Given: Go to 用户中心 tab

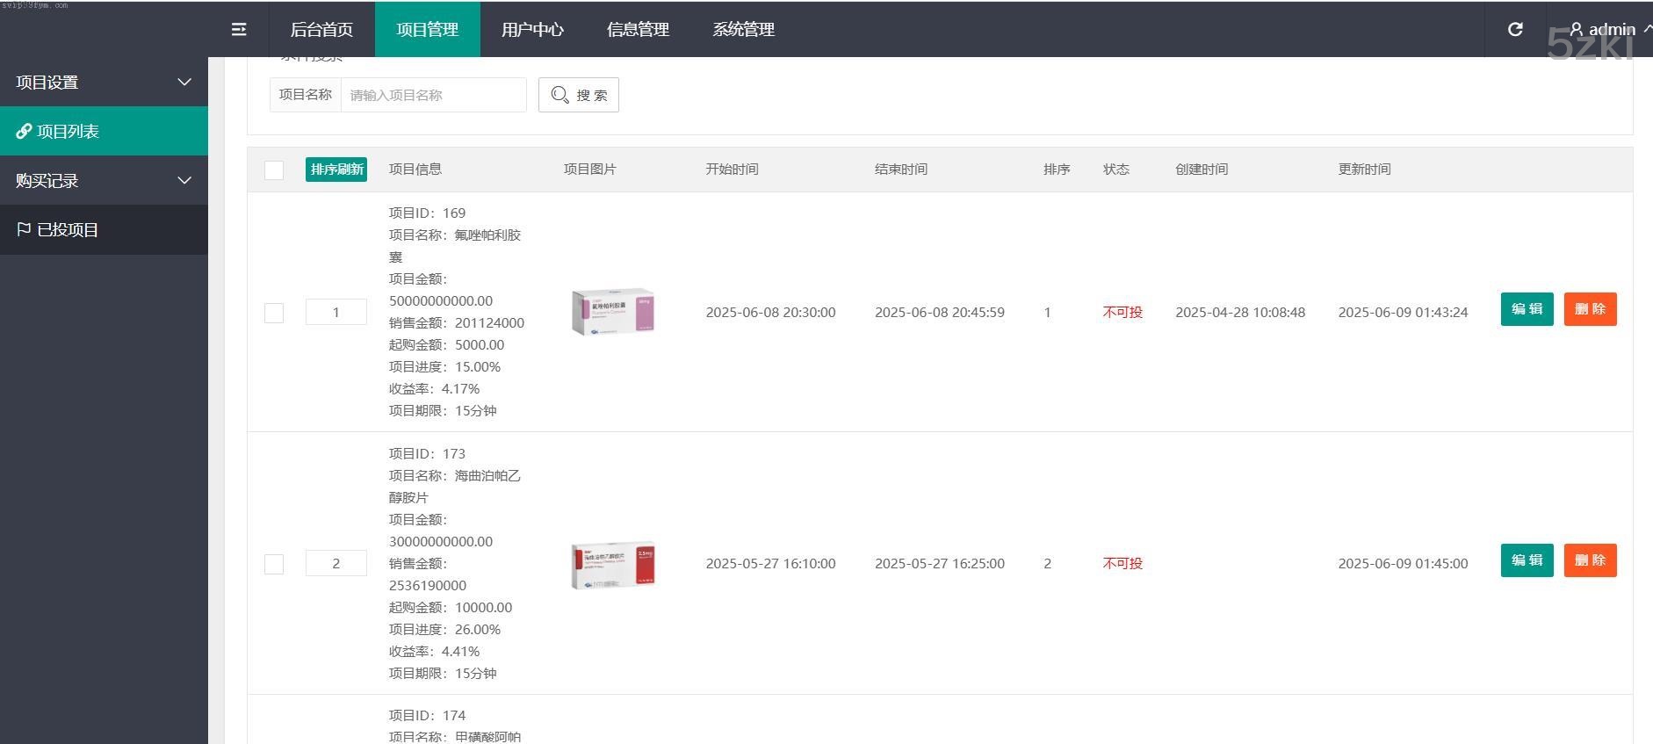Looking at the screenshot, I should click(x=533, y=29).
